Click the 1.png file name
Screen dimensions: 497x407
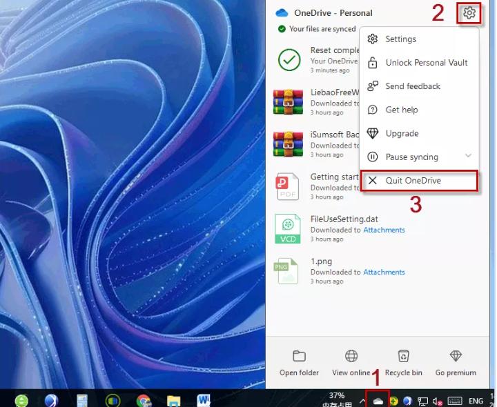pyautogui.click(x=321, y=261)
